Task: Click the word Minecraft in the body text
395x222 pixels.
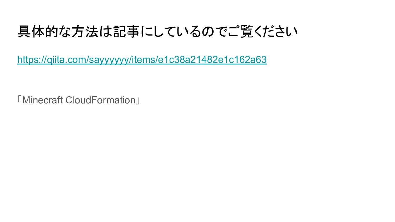Action: point(43,100)
